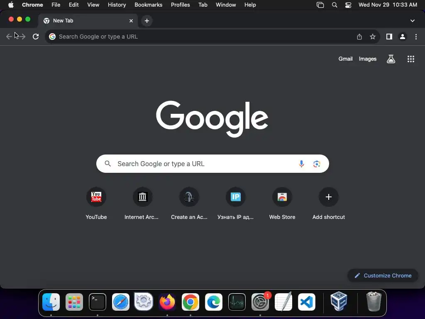Search by image with Google Lens
This screenshot has height=319, width=425.
317,164
